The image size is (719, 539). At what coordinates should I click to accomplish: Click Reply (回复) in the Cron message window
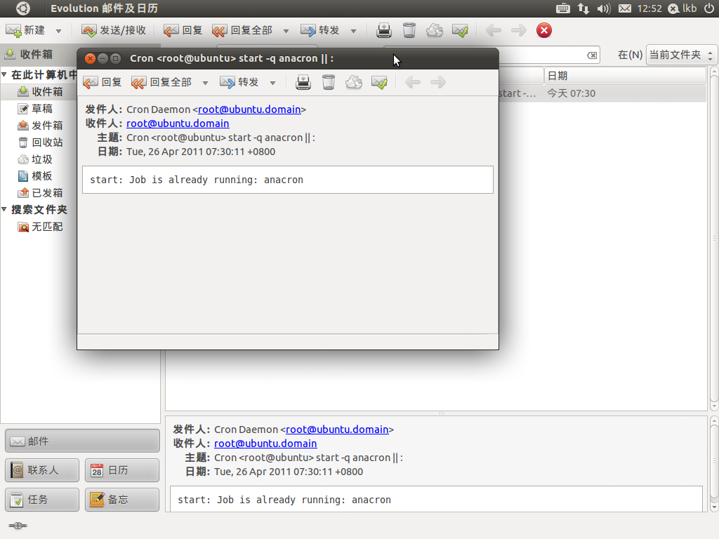tap(102, 83)
